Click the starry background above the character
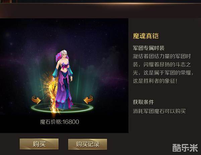The height and width of the screenshot is (155, 201). [x=64, y=33]
